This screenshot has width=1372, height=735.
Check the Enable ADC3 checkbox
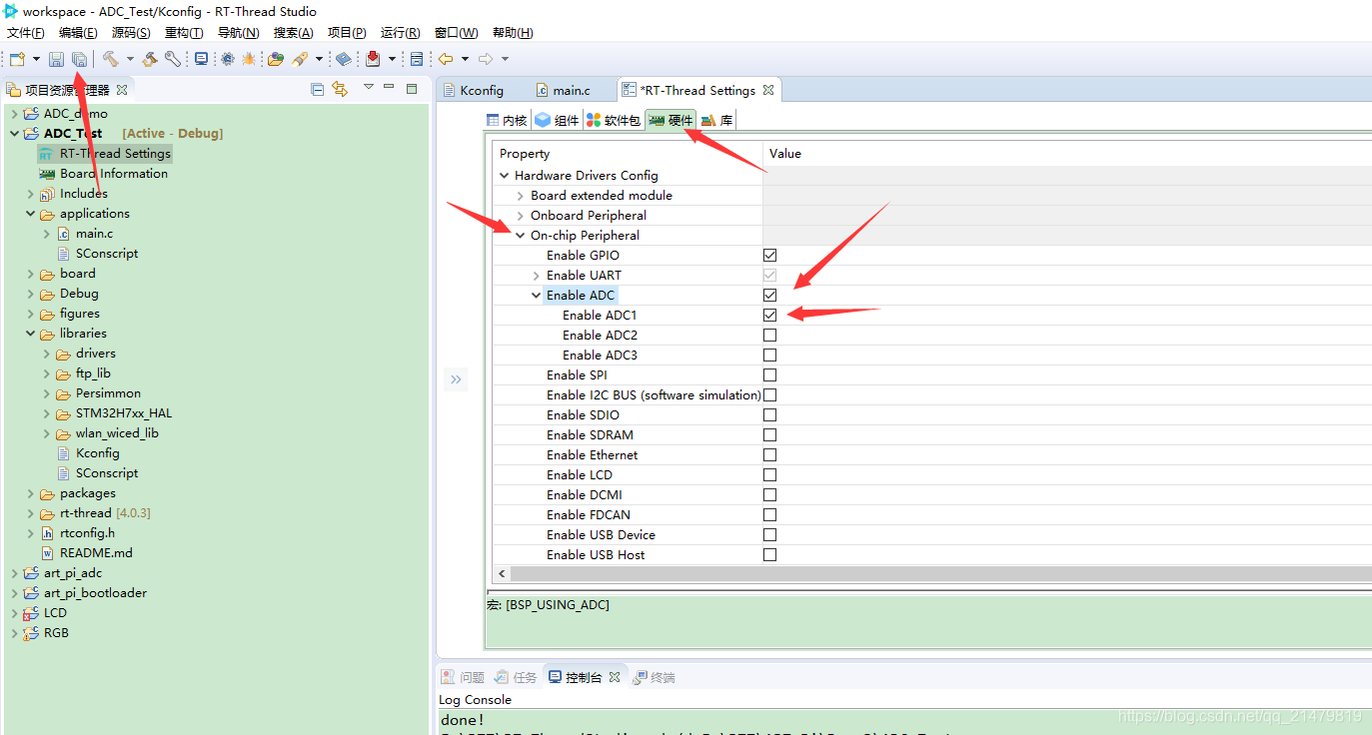point(769,356)
